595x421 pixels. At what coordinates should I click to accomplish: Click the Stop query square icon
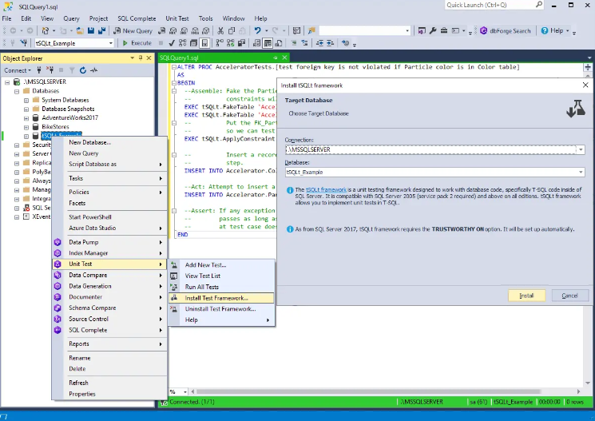click(161, 43)
